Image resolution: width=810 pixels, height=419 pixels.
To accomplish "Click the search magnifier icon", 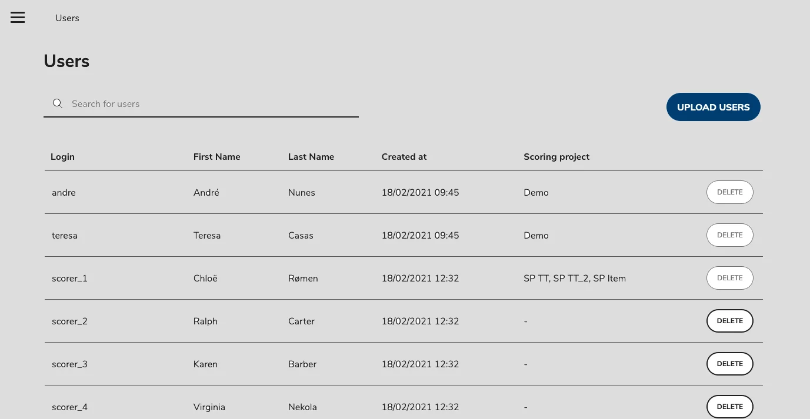I will [x=57, y=103].
